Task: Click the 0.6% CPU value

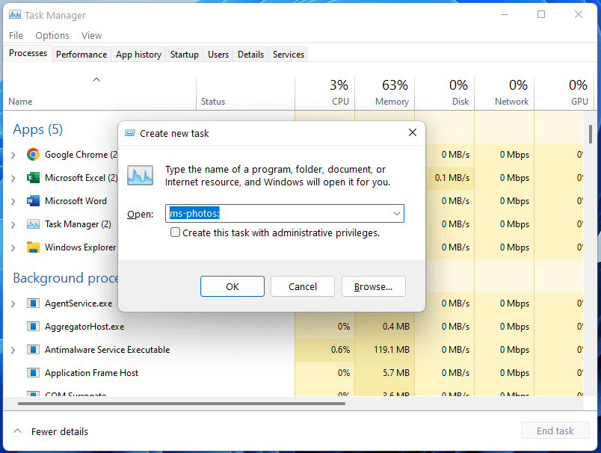Action: 340,350
